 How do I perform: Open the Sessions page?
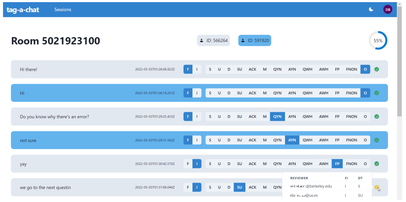pos(63,9)
